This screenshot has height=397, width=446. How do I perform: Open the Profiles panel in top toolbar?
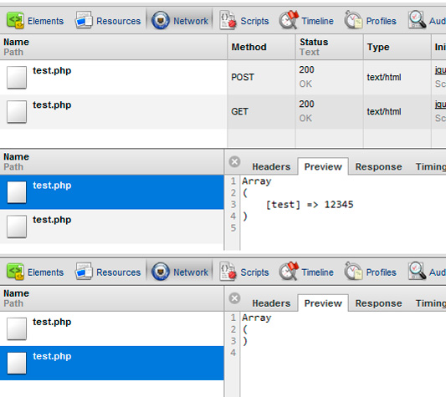click(370, 21)
